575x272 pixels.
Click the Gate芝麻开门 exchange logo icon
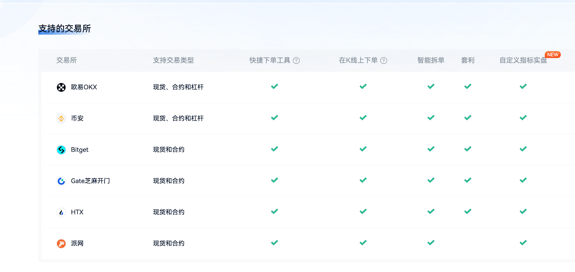tap(61, 181)
